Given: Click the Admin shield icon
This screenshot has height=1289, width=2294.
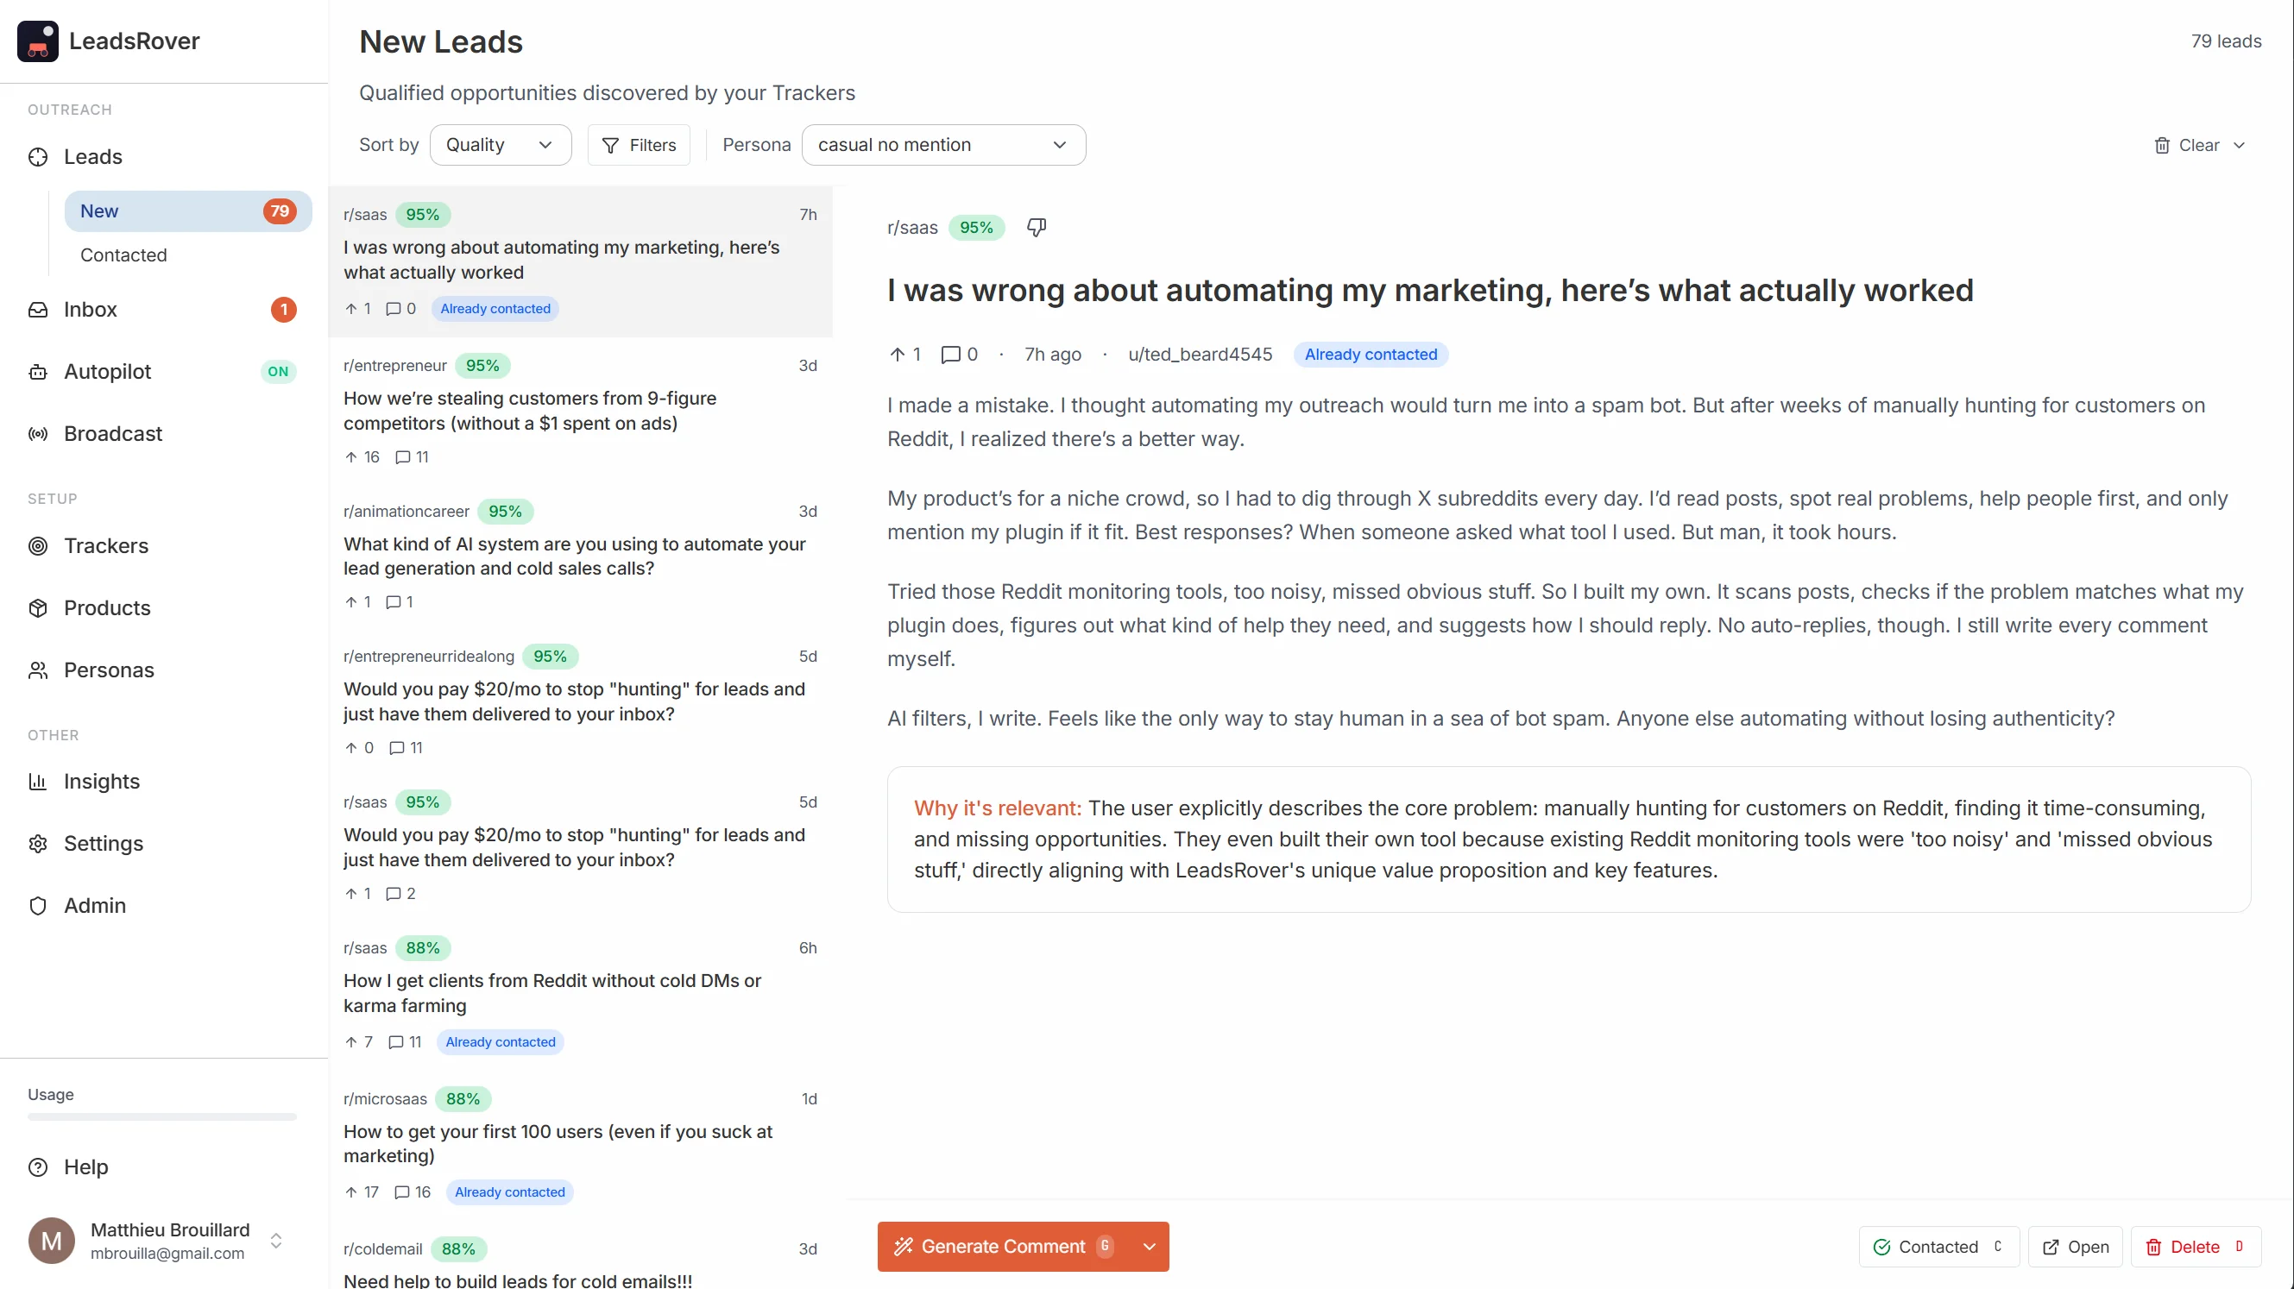Looking at the screenshot, I should 38,906.
